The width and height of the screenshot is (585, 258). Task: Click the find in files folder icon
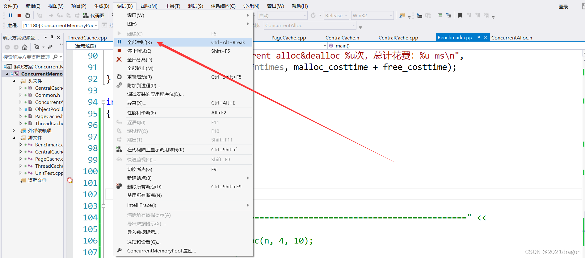[402, 15]
